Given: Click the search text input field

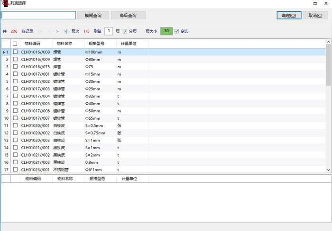Looking at the screenshot, I should [x=38, y=16].
